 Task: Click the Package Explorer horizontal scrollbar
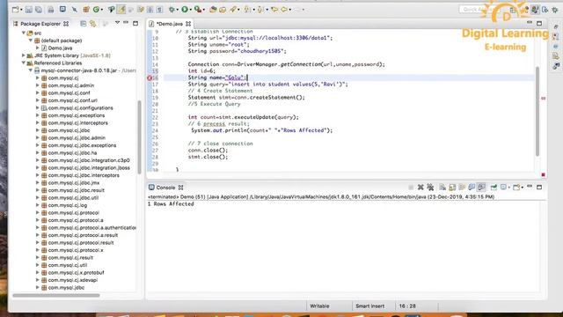click(x=56, y=296)
